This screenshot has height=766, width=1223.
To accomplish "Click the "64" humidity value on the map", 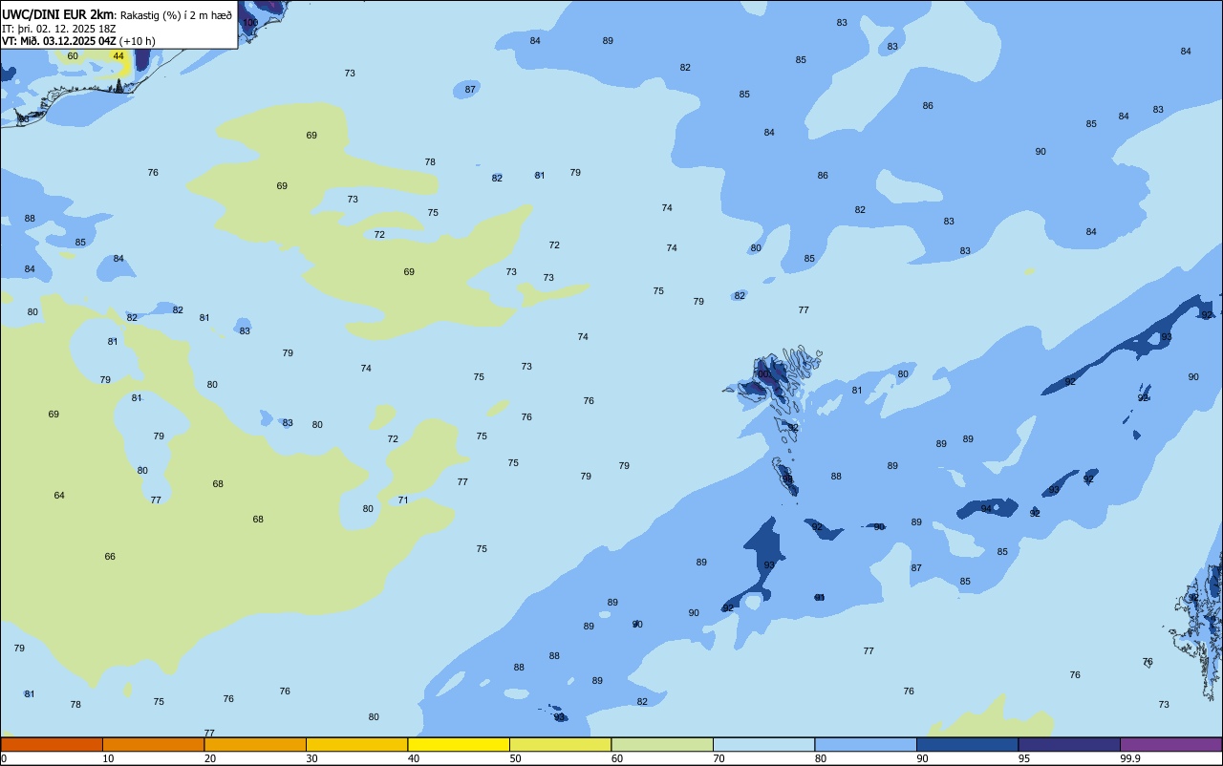I will coord(59,496).
